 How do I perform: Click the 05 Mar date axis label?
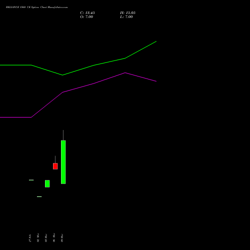46,238
